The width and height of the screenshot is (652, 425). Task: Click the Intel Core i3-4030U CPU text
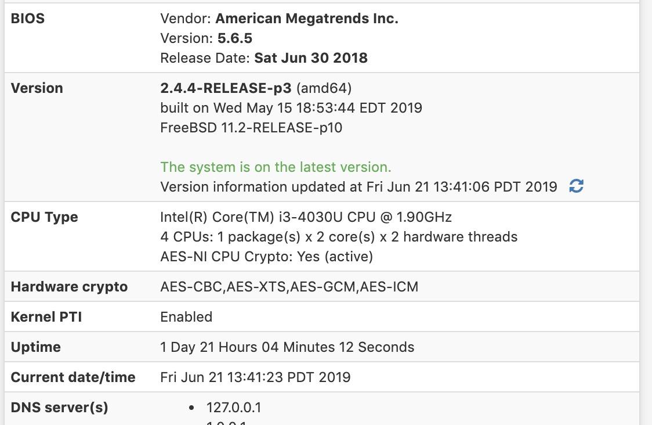coord(306,217)
